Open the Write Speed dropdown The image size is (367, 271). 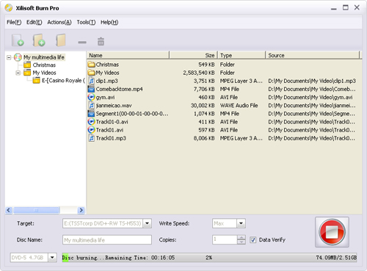coord(241,223)
